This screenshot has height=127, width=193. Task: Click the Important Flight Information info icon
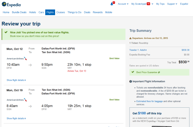(131, 81)
